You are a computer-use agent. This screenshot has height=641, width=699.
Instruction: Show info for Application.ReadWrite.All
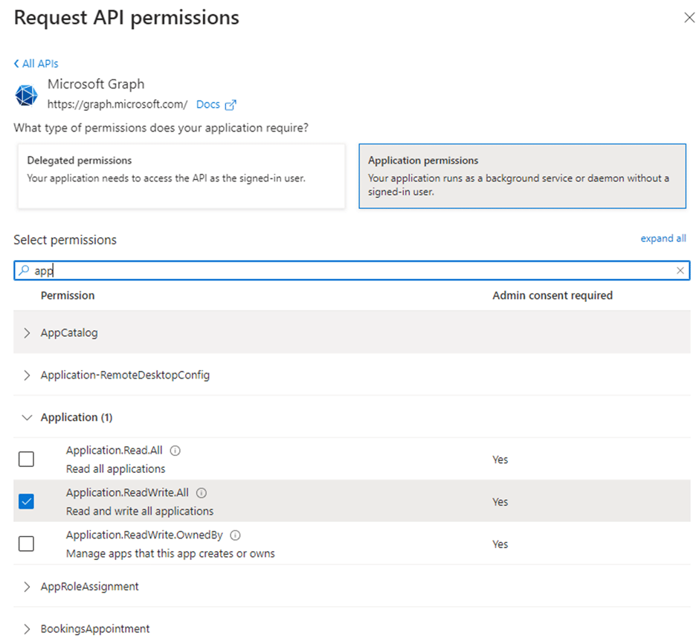202,493
